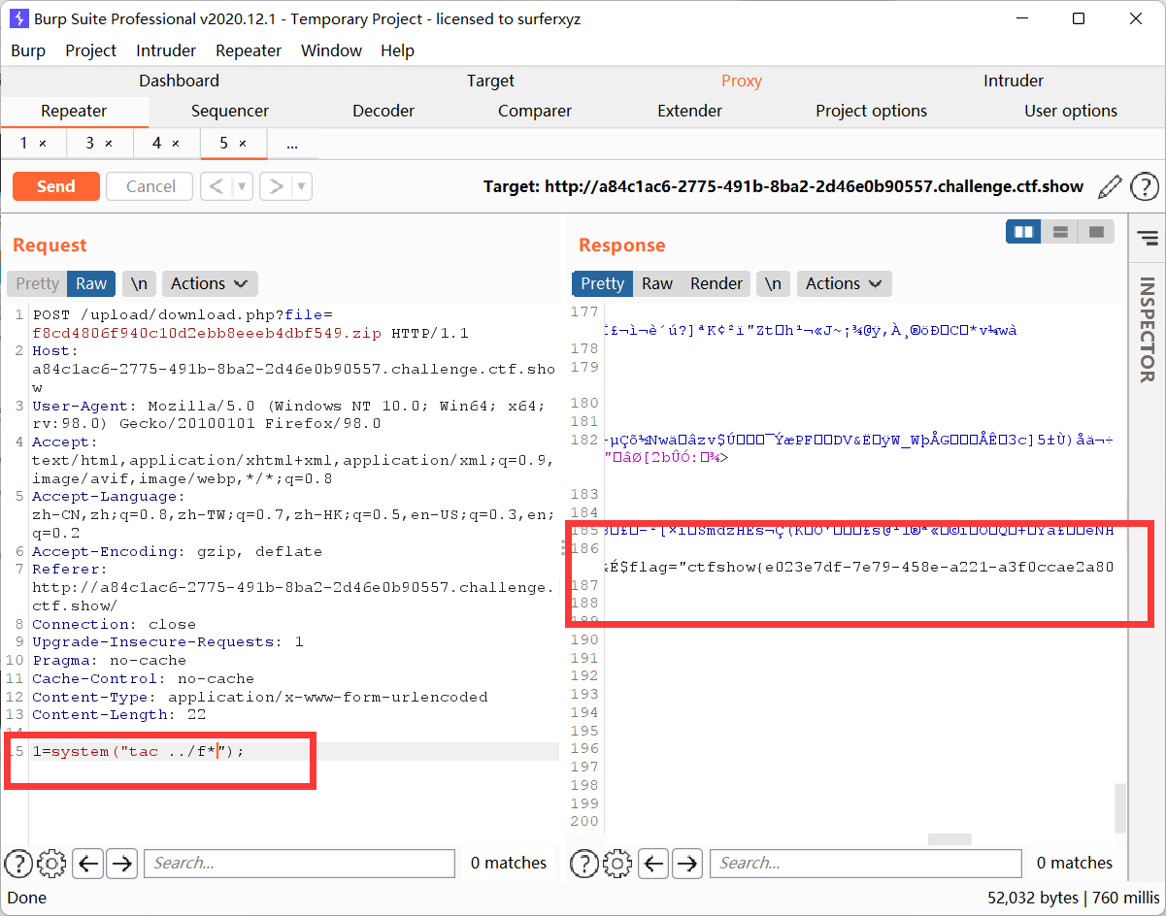The height and width of the screenshot is (916, 1166).
Task: Open the forward history dropdown arrow
Action: point(303,186)
